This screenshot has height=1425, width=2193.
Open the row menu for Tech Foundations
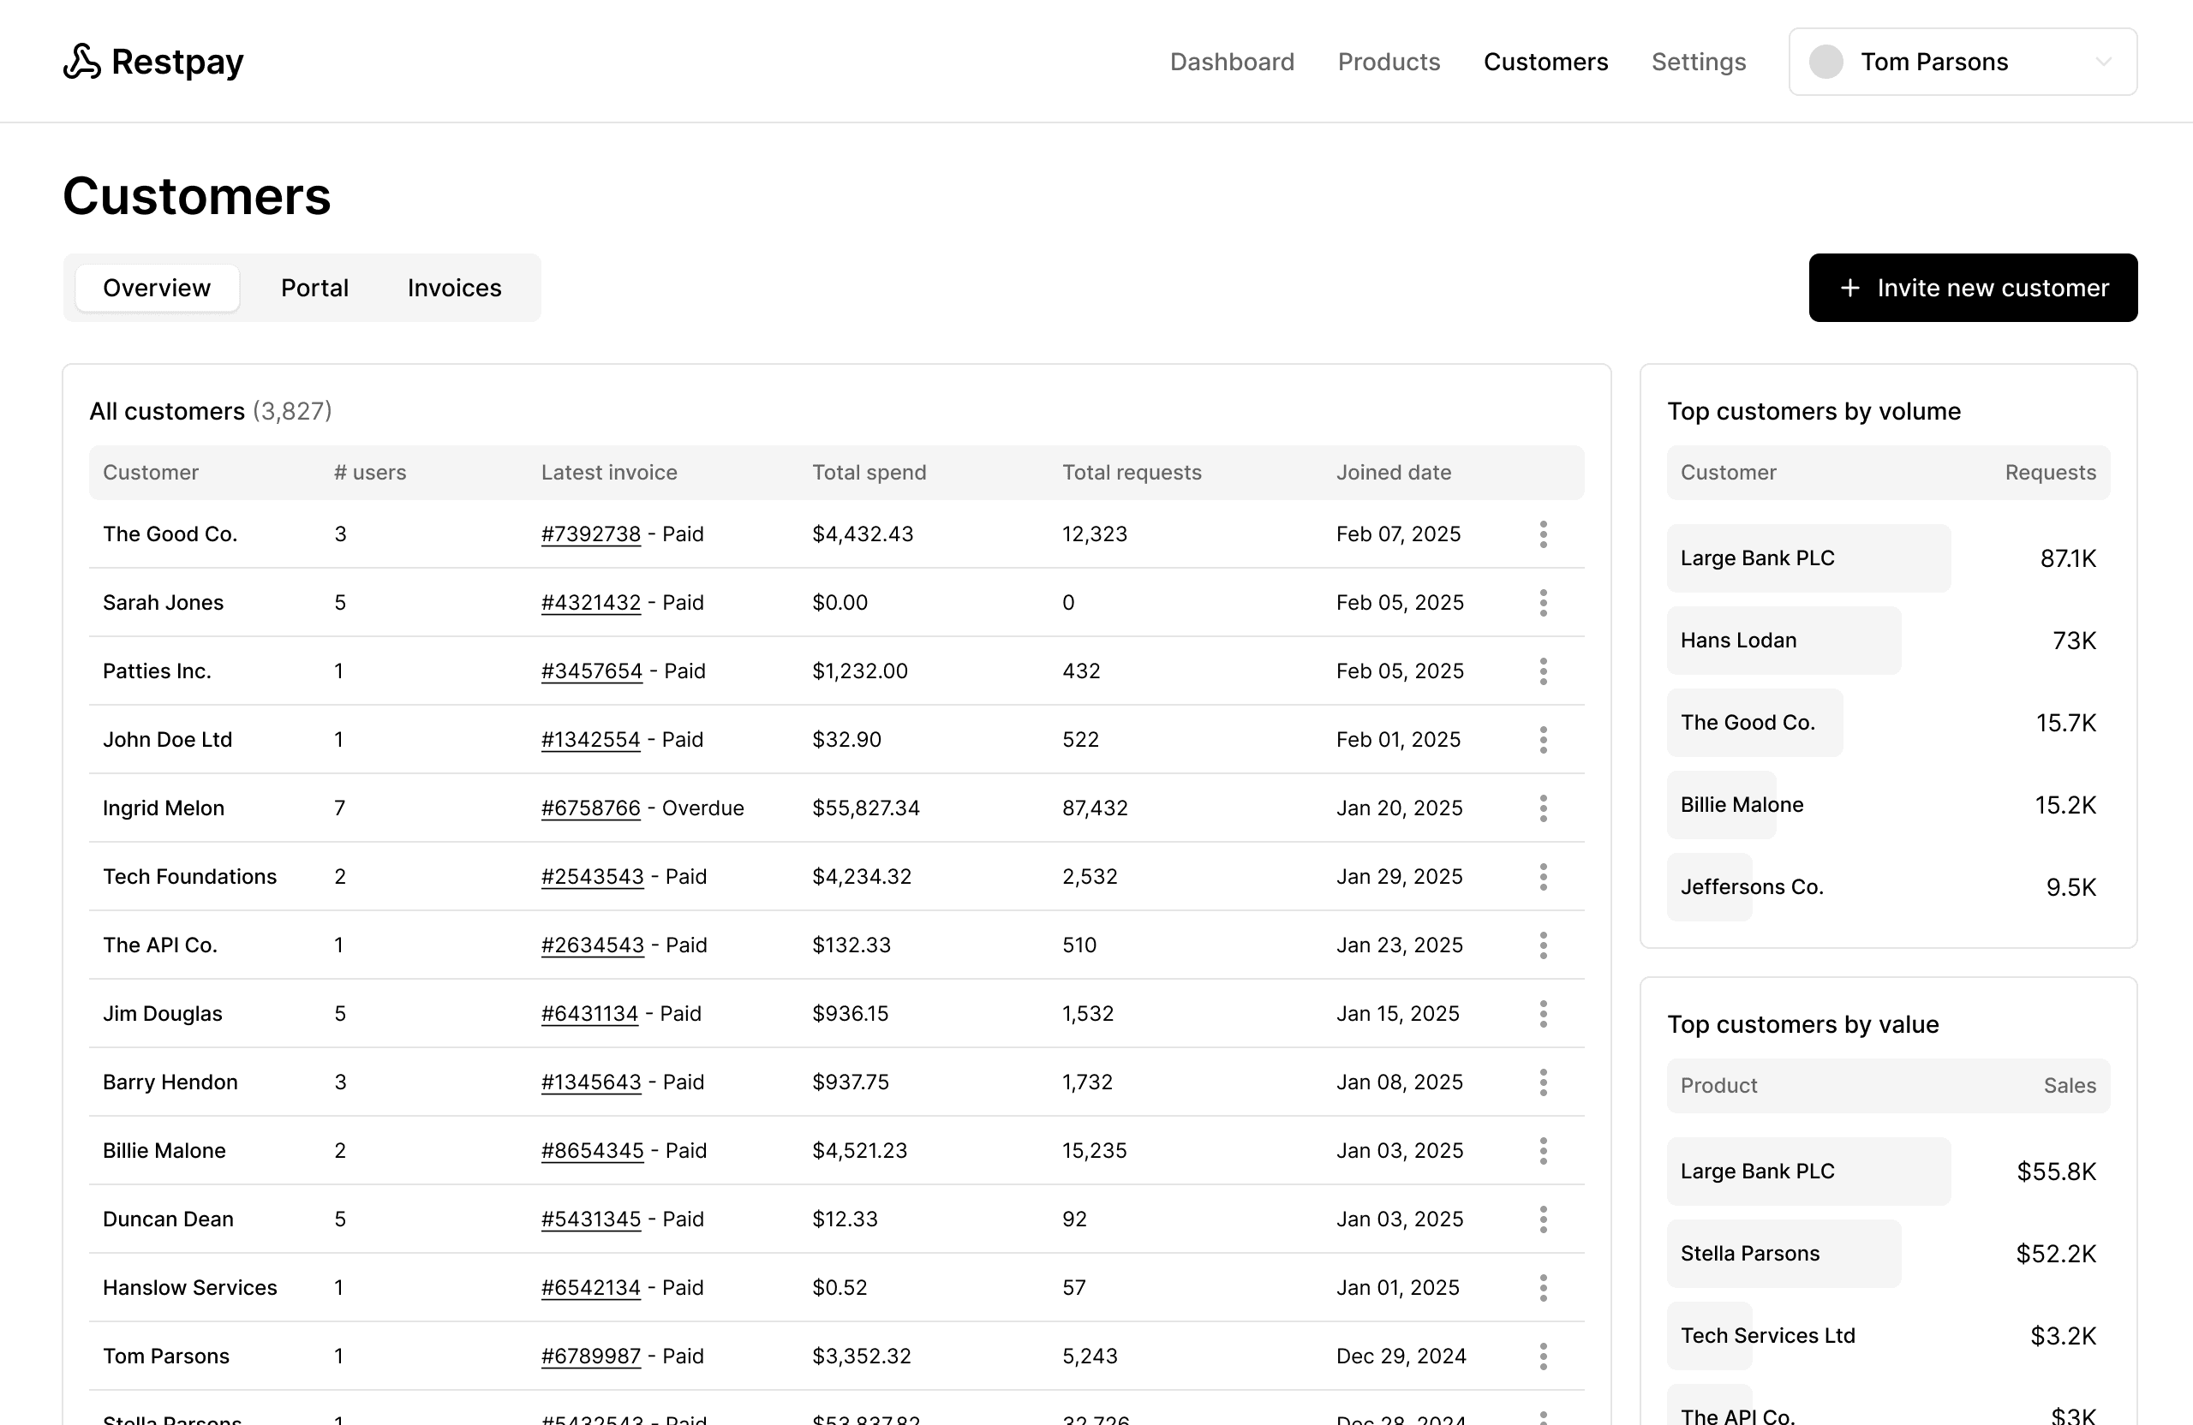click(1543, 877)
